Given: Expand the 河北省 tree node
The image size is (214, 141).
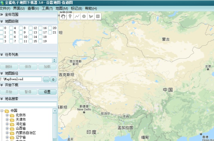Looking at the screenshot, I should (x=7, y=124).
